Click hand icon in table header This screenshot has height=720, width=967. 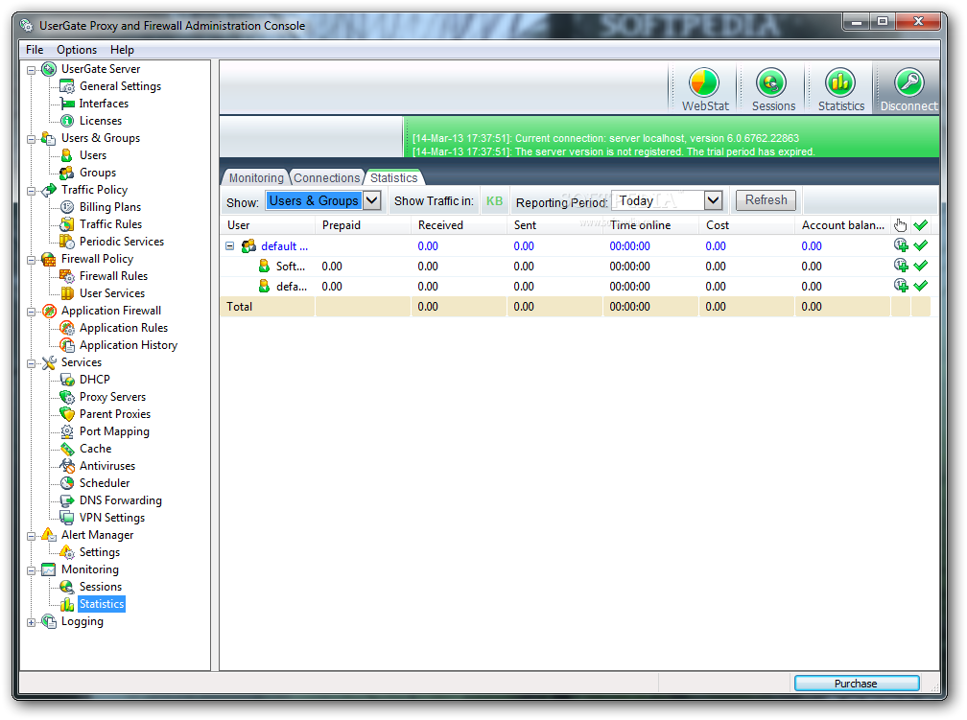tap(901, 225)
